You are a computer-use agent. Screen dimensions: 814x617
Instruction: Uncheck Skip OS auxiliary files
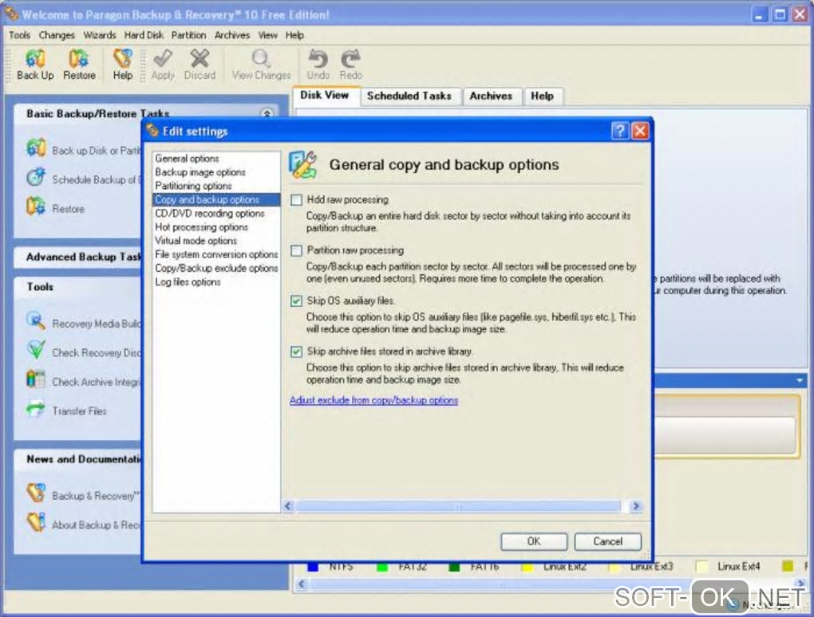click(296, 301)
